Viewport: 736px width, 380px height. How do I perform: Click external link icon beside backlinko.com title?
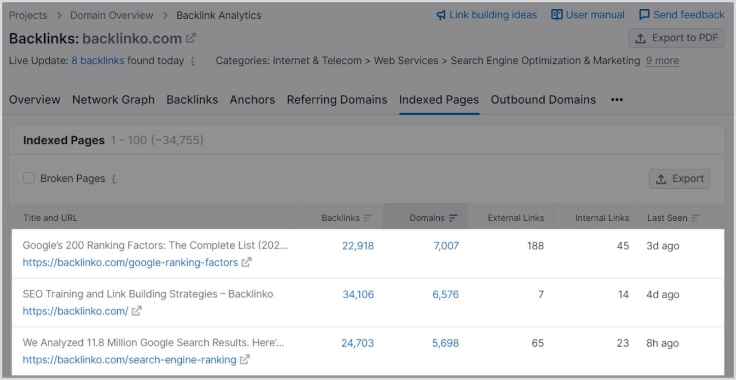click(191, 38)
